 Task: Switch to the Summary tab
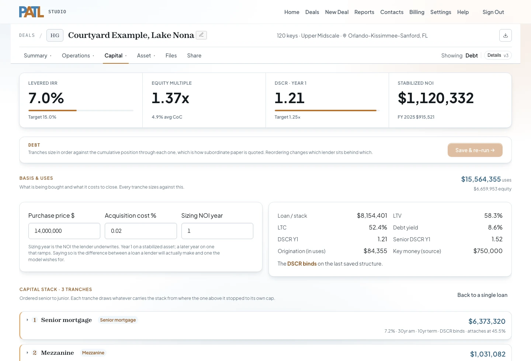point(38,56)
